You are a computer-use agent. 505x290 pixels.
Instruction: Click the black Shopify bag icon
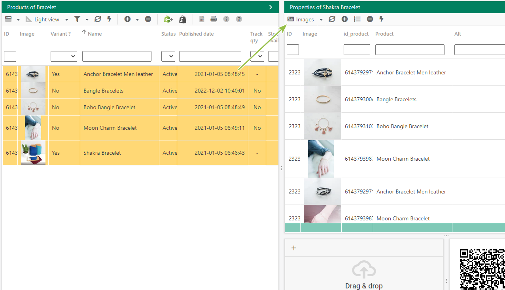tap(182, 19)
